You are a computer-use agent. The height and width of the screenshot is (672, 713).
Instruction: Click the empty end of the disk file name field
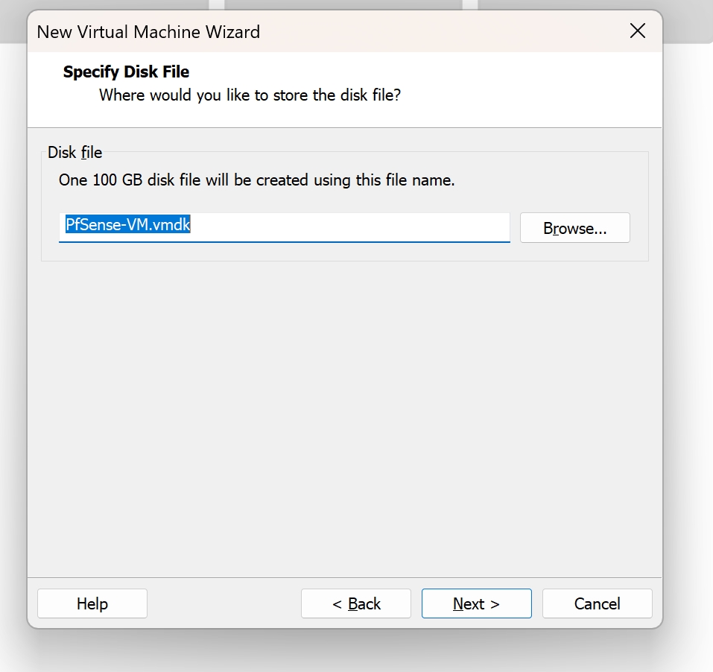(373, 226)
